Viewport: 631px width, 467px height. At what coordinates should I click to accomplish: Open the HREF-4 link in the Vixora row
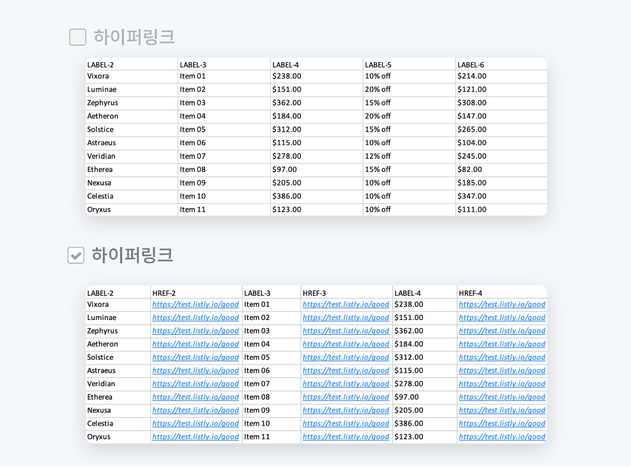[502, 305]
